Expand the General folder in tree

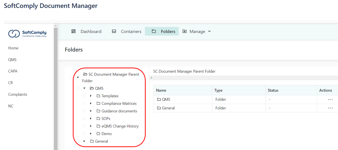84,141
